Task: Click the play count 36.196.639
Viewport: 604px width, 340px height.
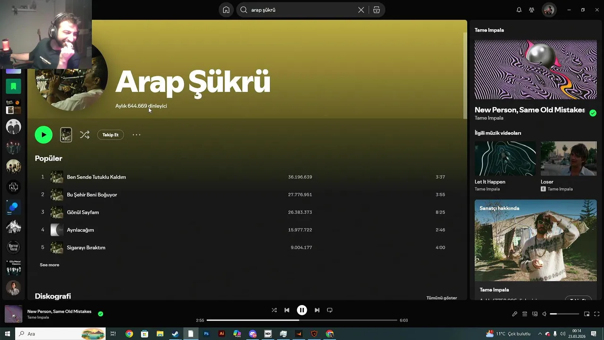Action: point(300,177)
